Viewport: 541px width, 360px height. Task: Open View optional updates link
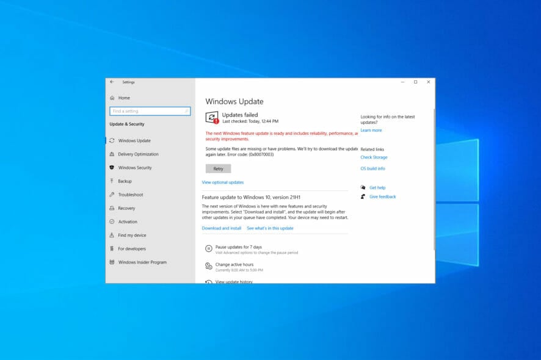point(222,182)
